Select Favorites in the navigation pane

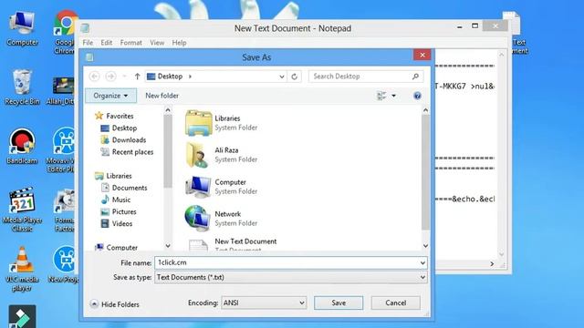[x=114, y=116]
